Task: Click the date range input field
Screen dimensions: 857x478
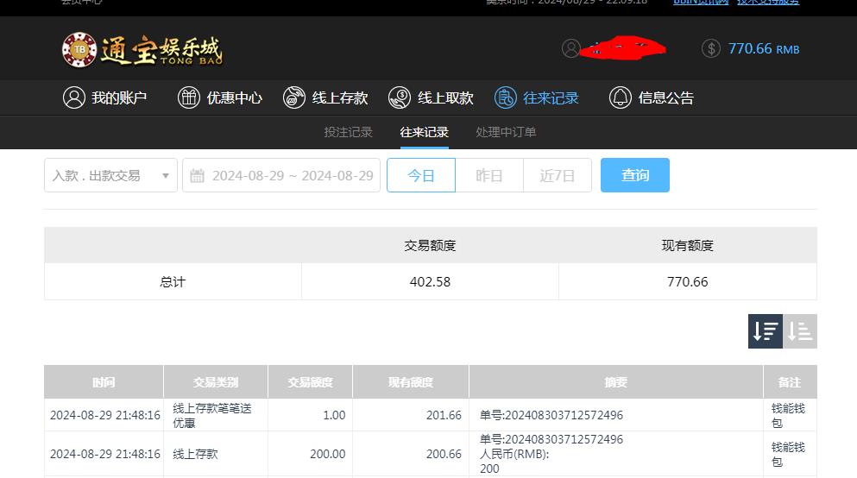Action: pyautogui.click(x=281, y=175)
